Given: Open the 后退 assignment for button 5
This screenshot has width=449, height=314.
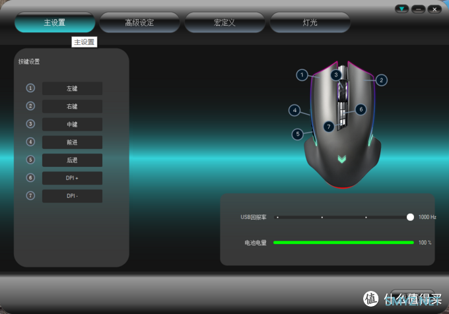Looking at the screenshot, I should [72, 160].
